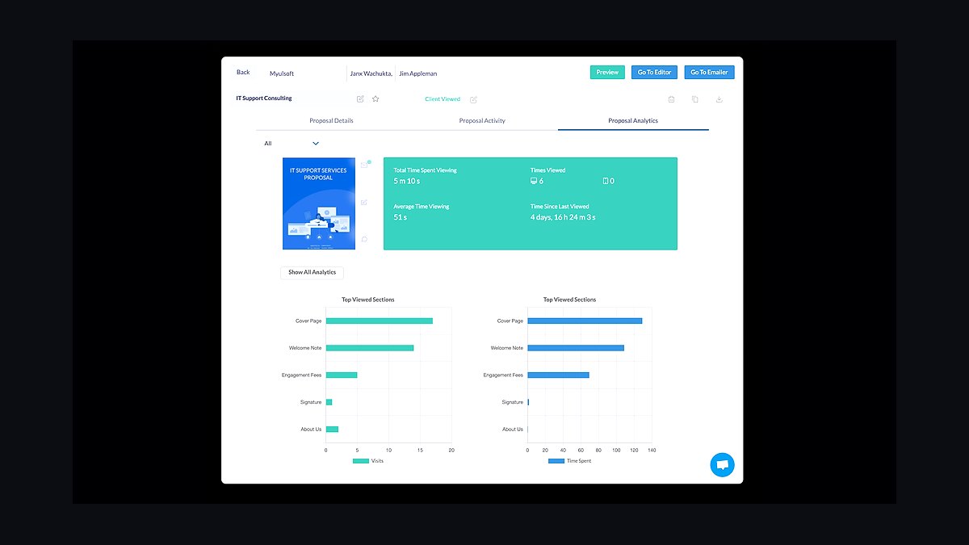The height and width of the screenshot is (545, 969).
Task: Click the comment bubble icon beside the cover thumbnail
Action: tap(364, 239)
